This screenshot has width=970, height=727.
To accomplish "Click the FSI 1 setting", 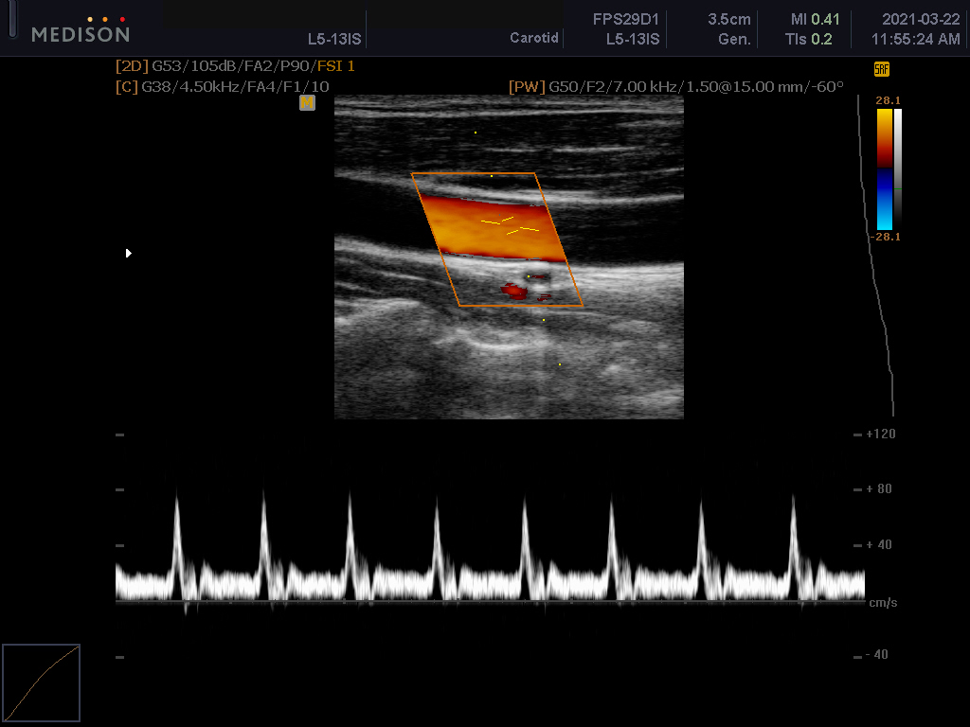I will tap(336, 67).
